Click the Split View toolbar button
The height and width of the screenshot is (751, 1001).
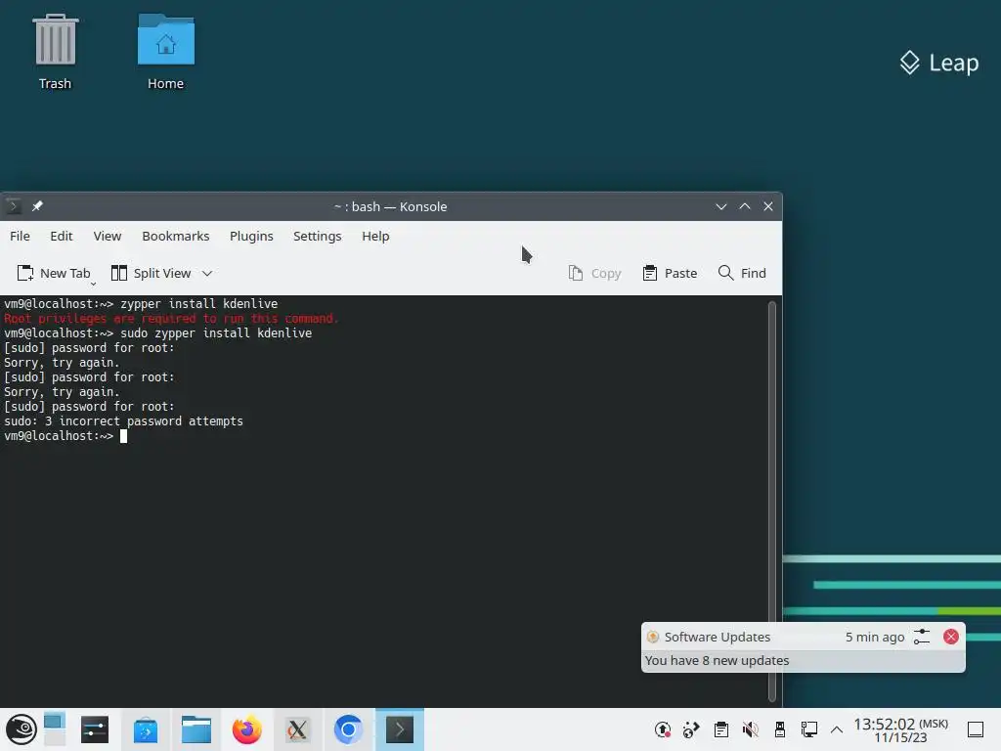(x=152, y=274)
